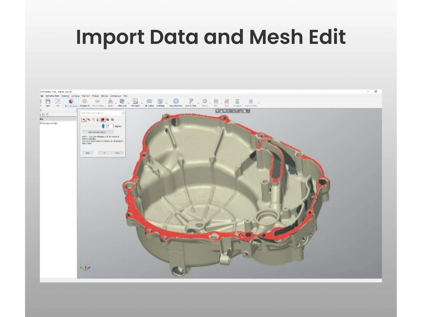Click the gray eye-shaped toolbar icon

(98, 101)
